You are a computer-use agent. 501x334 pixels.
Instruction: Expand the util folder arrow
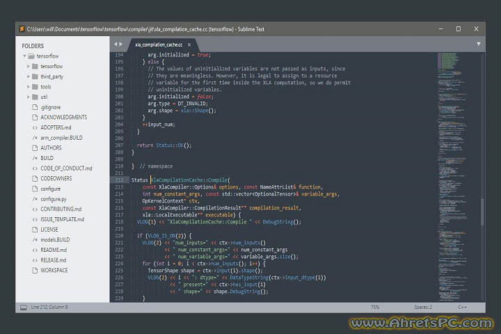[x=29, y=97]
